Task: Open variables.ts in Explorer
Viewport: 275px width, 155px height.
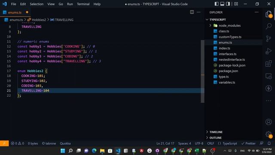Action: [227, 82]
